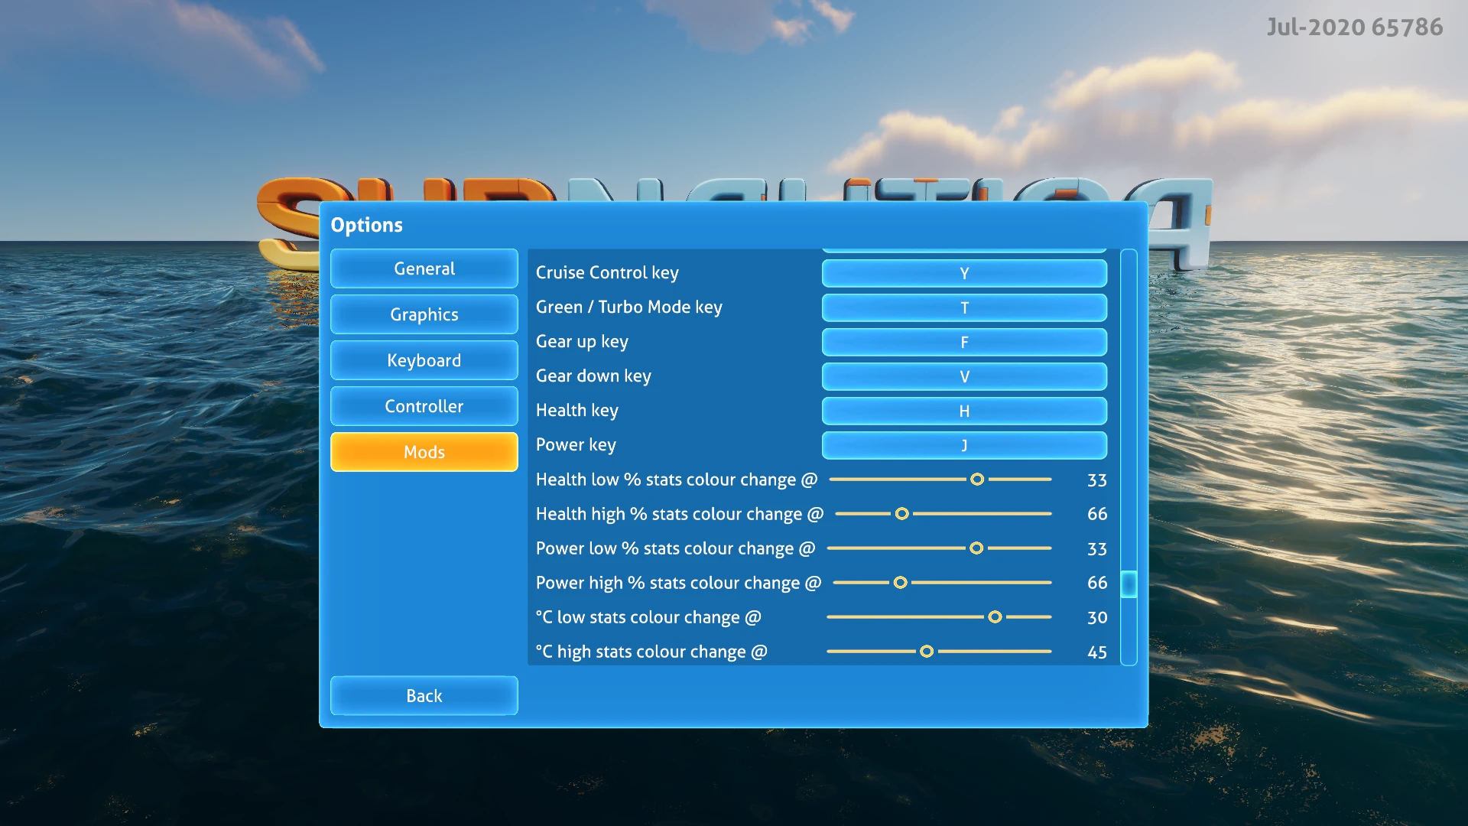
Task: Click the 'Green / Turbo Mode key' label
Action: click(x=628, y=307)
